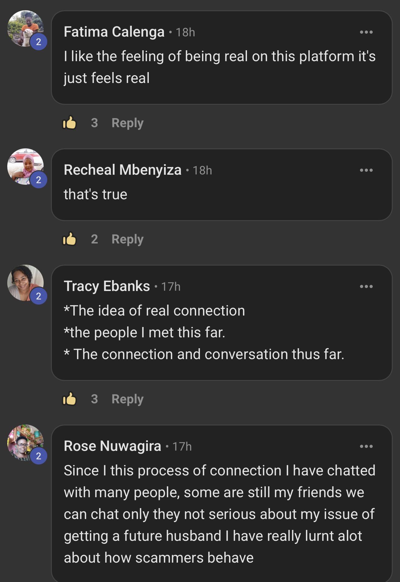Open Fatima Calenga's profile picture
Screen dimensions: 400x582
pos(25,28)
